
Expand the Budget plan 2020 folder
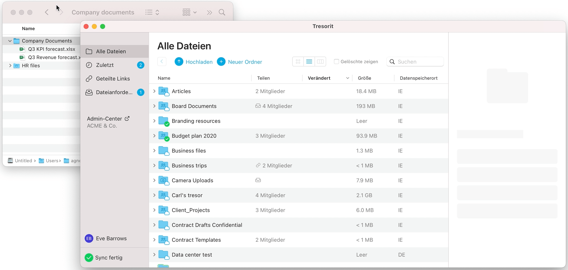click(x=154, y=136)
